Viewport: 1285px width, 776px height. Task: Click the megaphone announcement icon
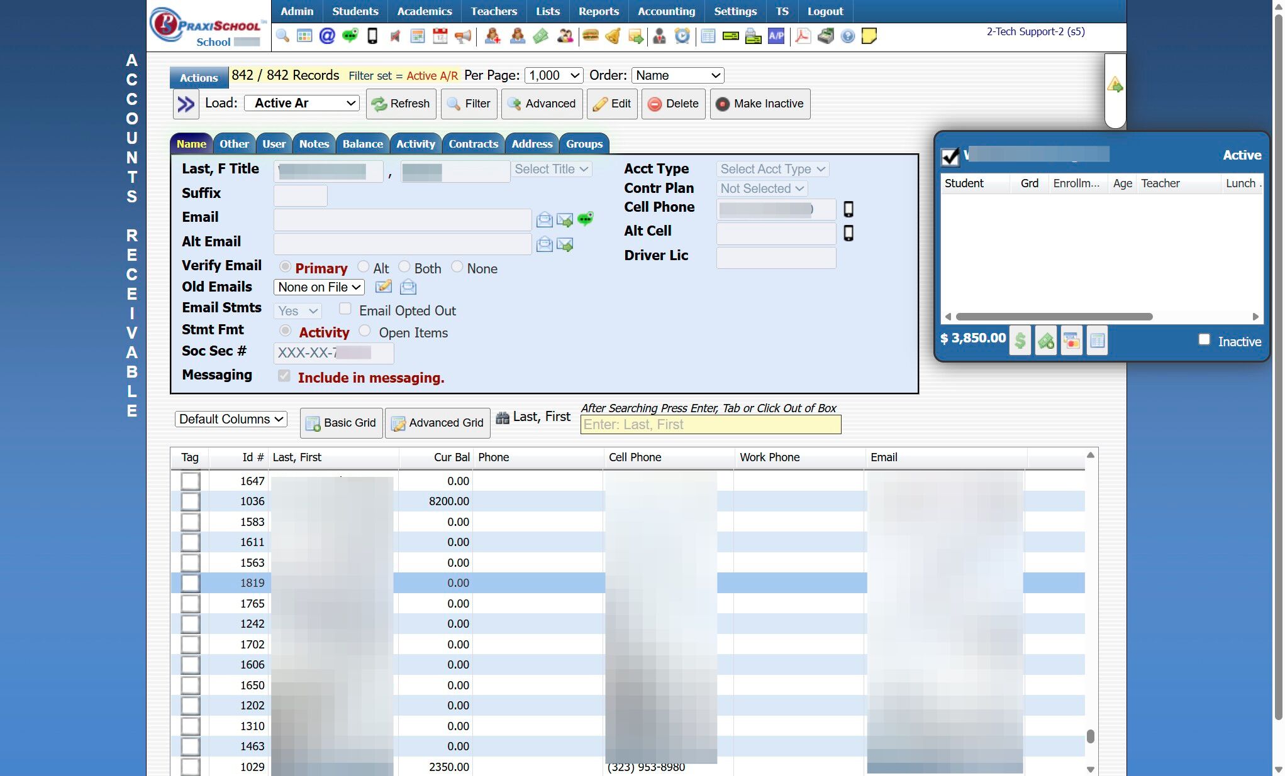point(463,36)
